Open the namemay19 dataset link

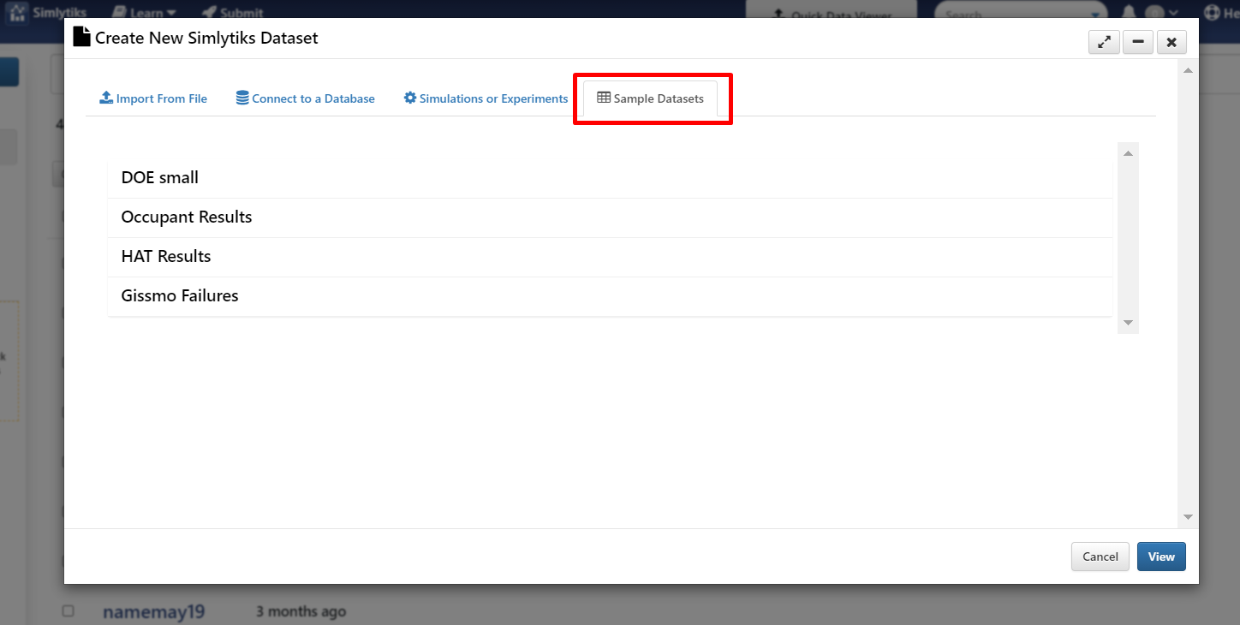(154, 612)
